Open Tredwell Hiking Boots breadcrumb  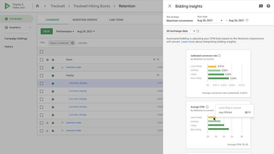click(x=92, y=6)
